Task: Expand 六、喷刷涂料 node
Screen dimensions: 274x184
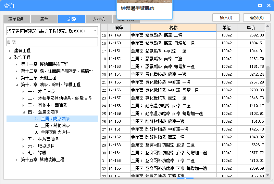Action: pyautogui.click(x=23, y=146)
